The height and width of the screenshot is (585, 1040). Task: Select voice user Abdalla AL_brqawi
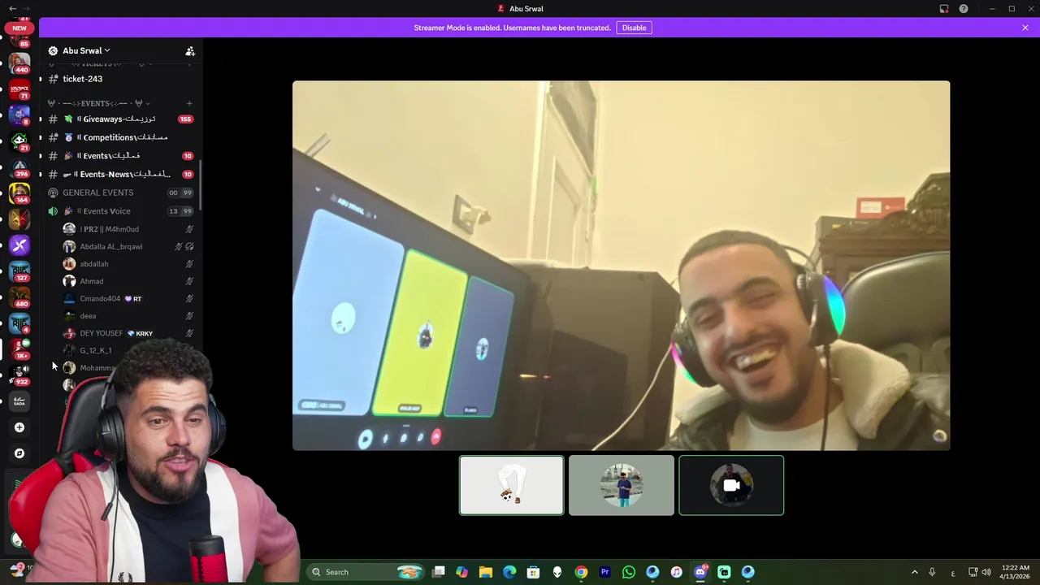pos(128,246)
